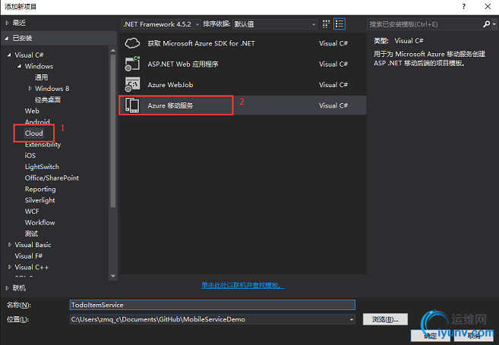Click the Azure SDK cloud icon
The image size is (499, 345).
(132, 43)
